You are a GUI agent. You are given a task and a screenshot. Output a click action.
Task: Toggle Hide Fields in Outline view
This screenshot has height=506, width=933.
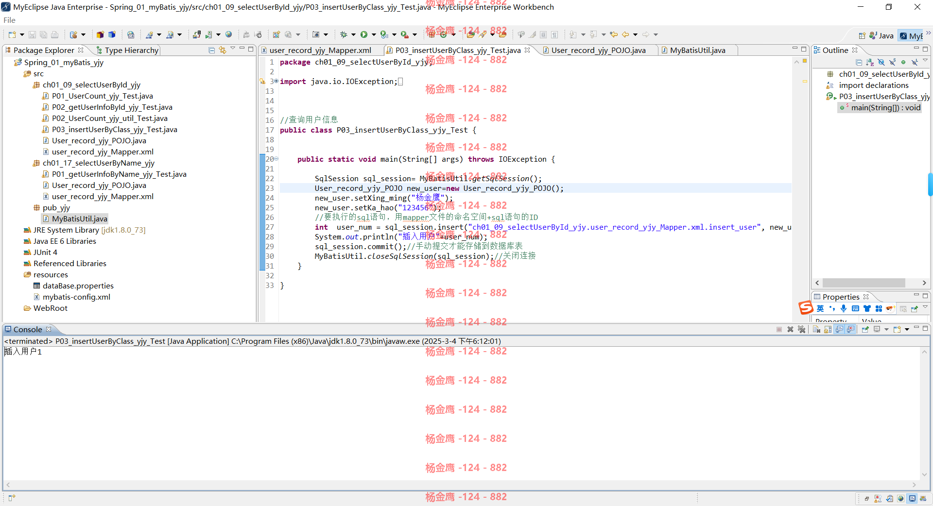881,62
